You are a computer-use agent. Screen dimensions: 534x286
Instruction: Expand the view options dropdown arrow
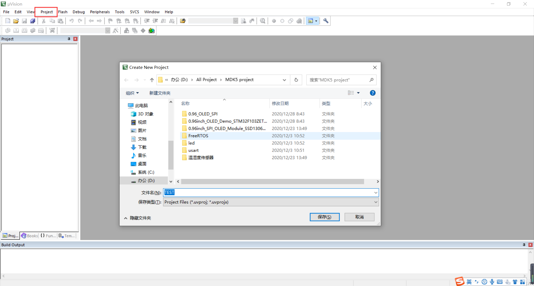point(358,93)
